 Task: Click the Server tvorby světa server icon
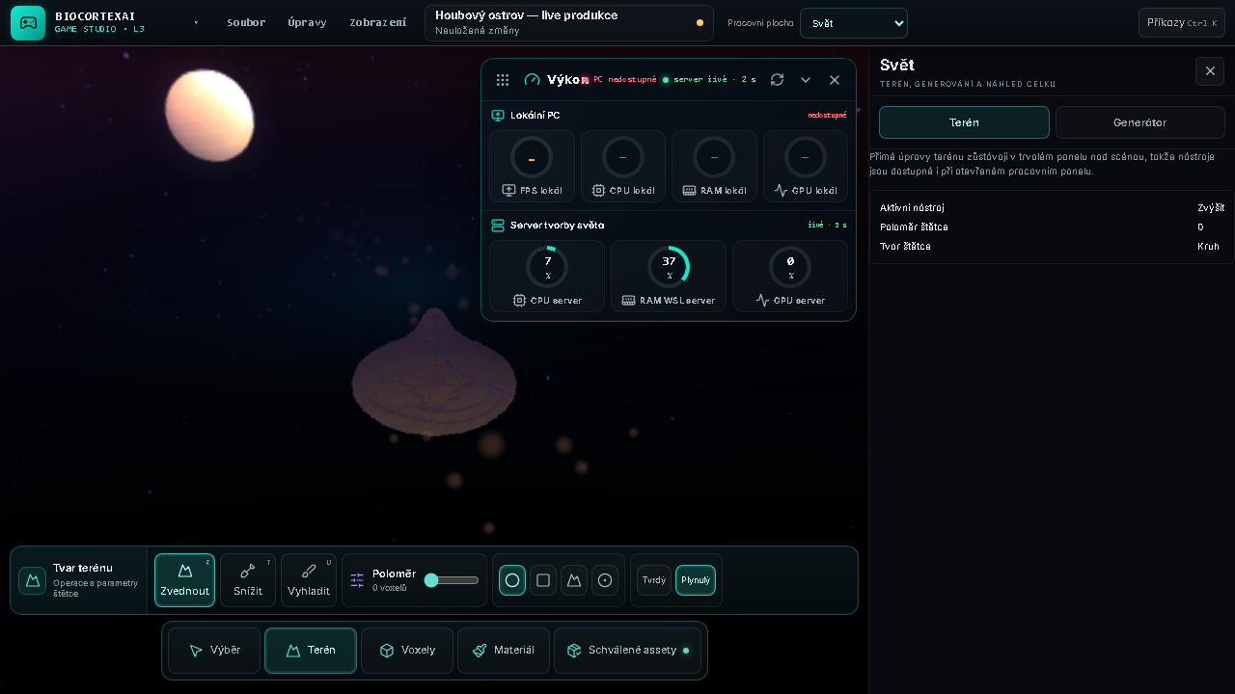coord(498,226)
